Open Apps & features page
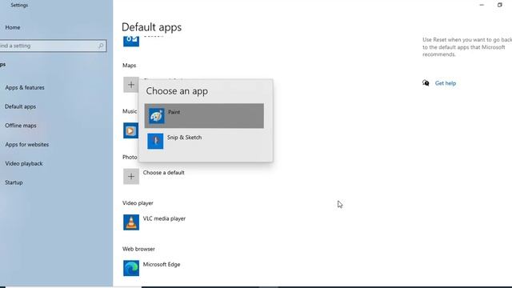This screenshot has width=512, height=288. coord(25,87)
